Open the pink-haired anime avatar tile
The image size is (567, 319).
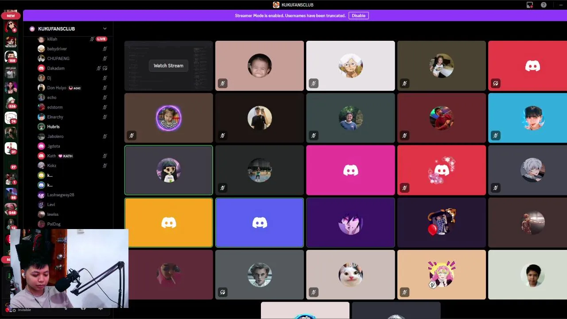click(441, 275)
